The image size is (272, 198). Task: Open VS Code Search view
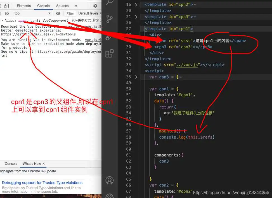[110, 2]
